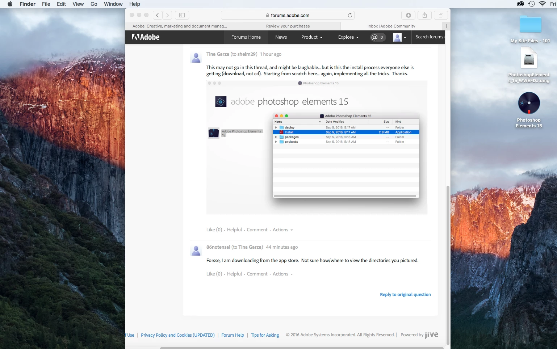Click Reply to original question
Viewport: 557px width, 349px height.
pyautogui.click(x=405, y=294)
